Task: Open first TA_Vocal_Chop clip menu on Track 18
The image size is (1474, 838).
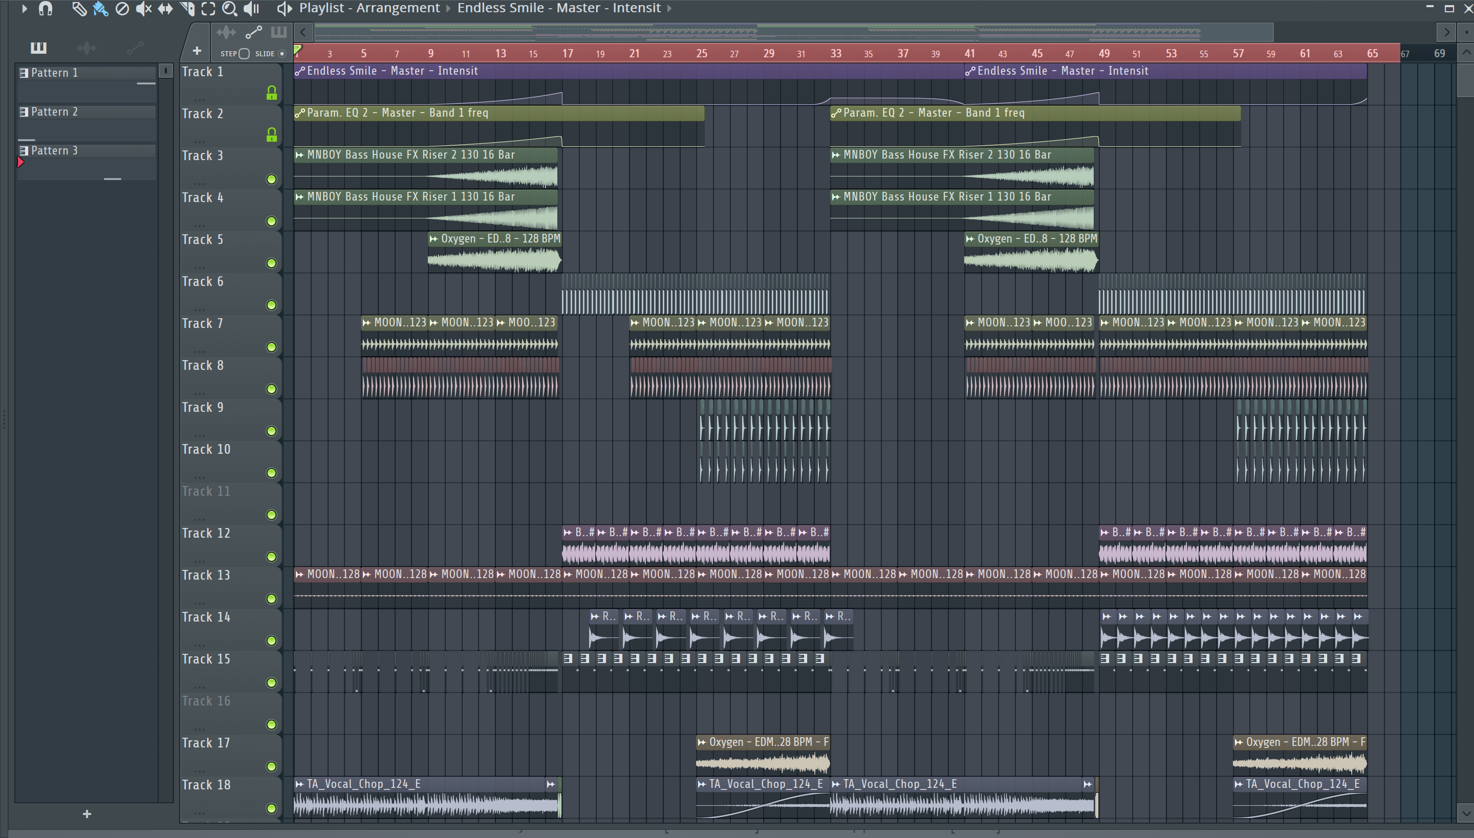Action: pyautogui.click(x=299, y=784)
